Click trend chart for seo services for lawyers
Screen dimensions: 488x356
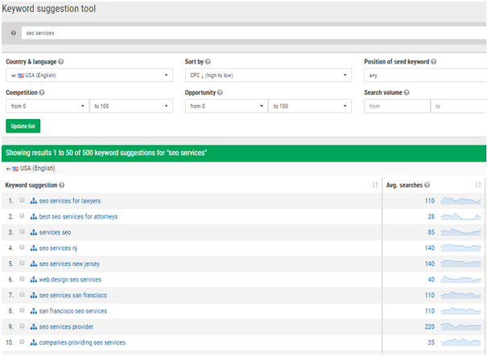tap(461, 201)
